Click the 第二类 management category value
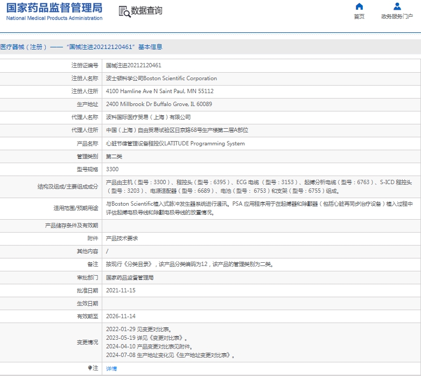The image size is (421, 378). [x=114, y=157]
